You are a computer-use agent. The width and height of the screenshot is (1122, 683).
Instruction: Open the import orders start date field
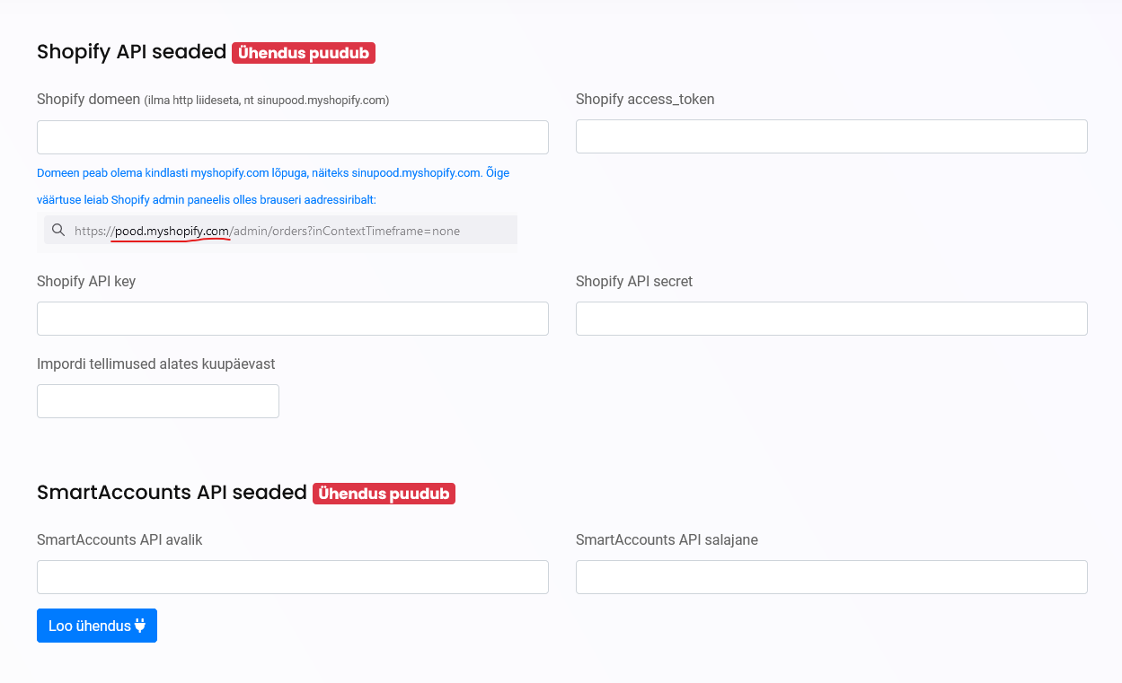157,401
